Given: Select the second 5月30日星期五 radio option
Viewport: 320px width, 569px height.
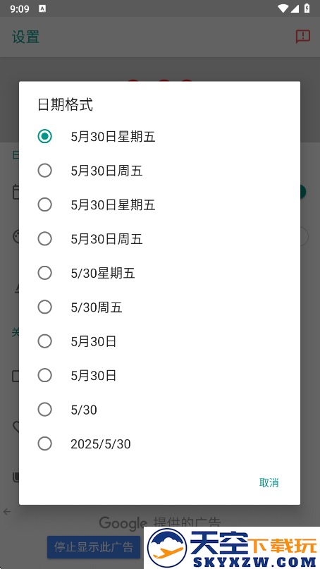Looking at the screenshot, I should [x=159, y=204].
